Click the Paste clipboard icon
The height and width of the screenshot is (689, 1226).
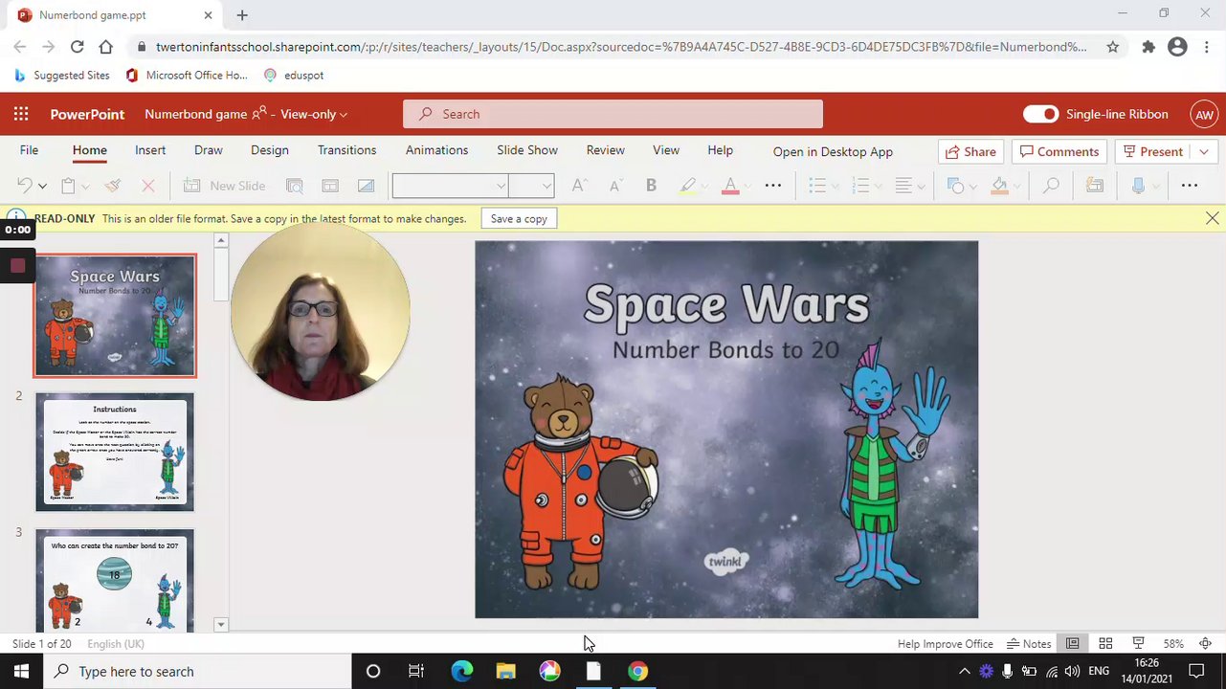point(68,186)
